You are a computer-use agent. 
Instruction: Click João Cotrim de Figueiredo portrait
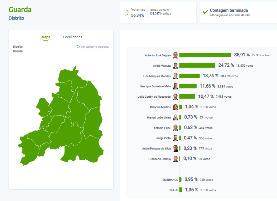[x=175, y=97]
